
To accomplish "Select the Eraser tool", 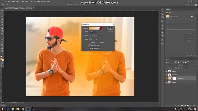I will coord(2,31).
